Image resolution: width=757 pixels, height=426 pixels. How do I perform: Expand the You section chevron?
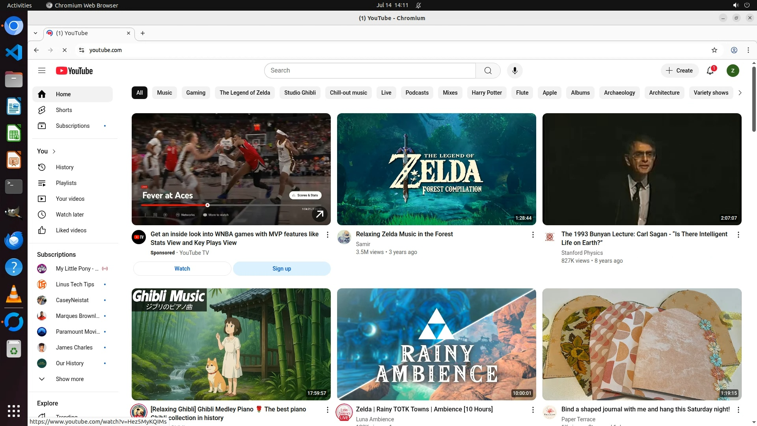click(x=54, y=151)
